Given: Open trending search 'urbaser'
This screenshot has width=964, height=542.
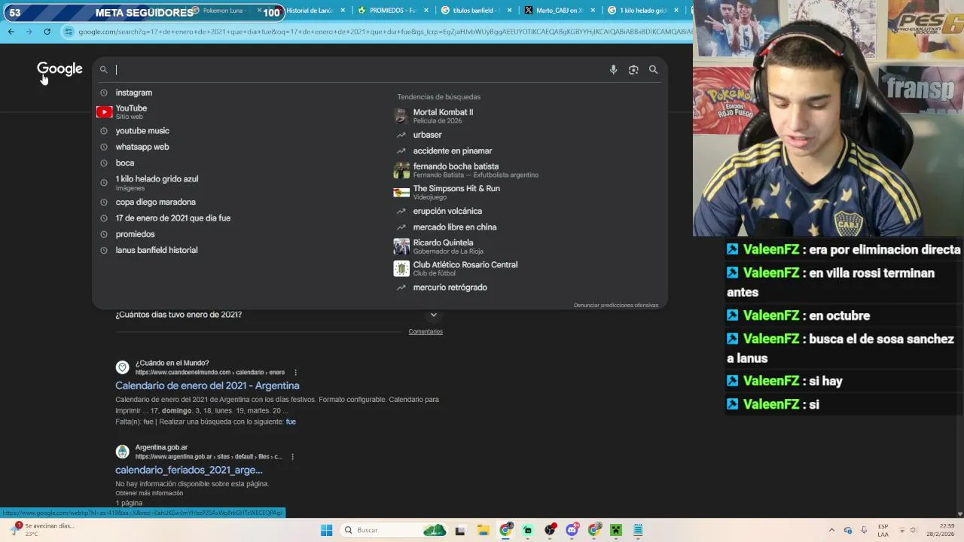Looking at the screenshot, I should pyautogui.click(x=427, y=135).
